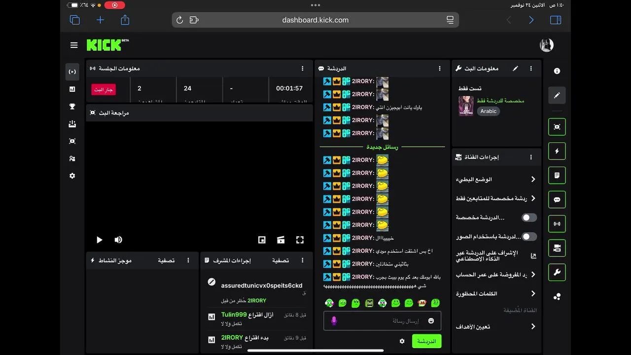
Task: Reload the page in Safari
Action: click(179, 20)
